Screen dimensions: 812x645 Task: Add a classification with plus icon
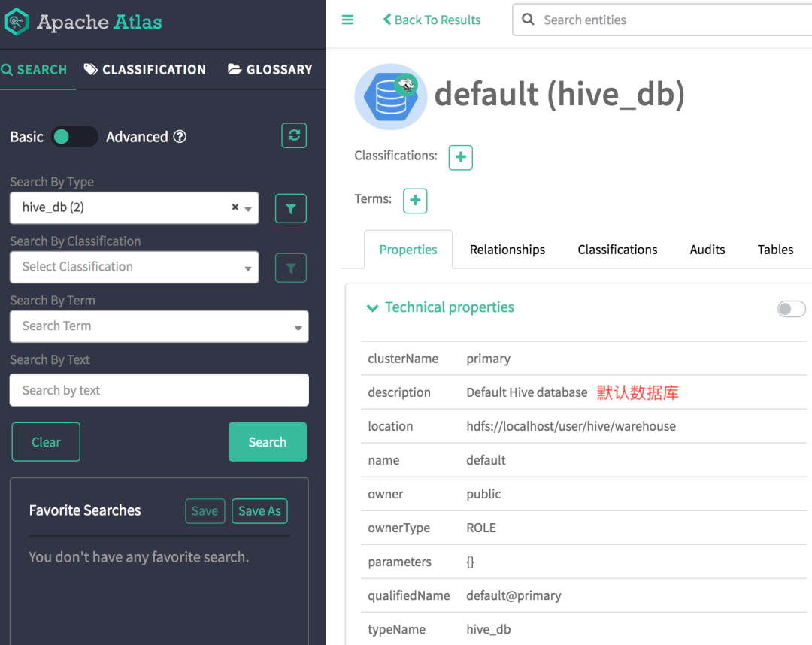point(460,157)
